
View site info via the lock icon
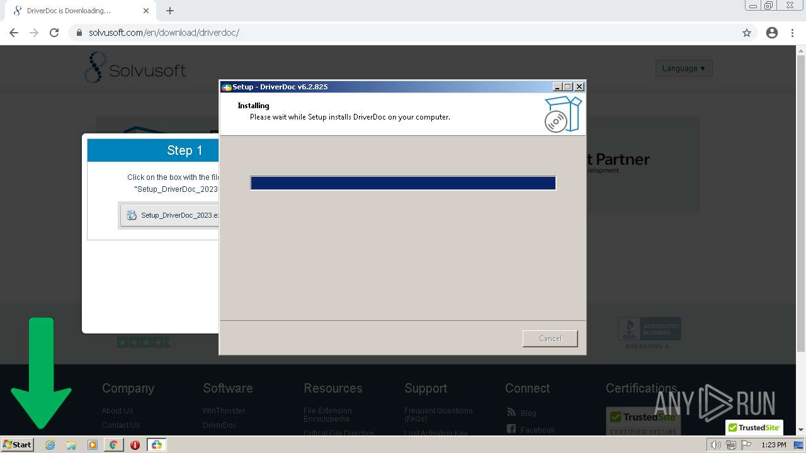(x=79, y=33)
